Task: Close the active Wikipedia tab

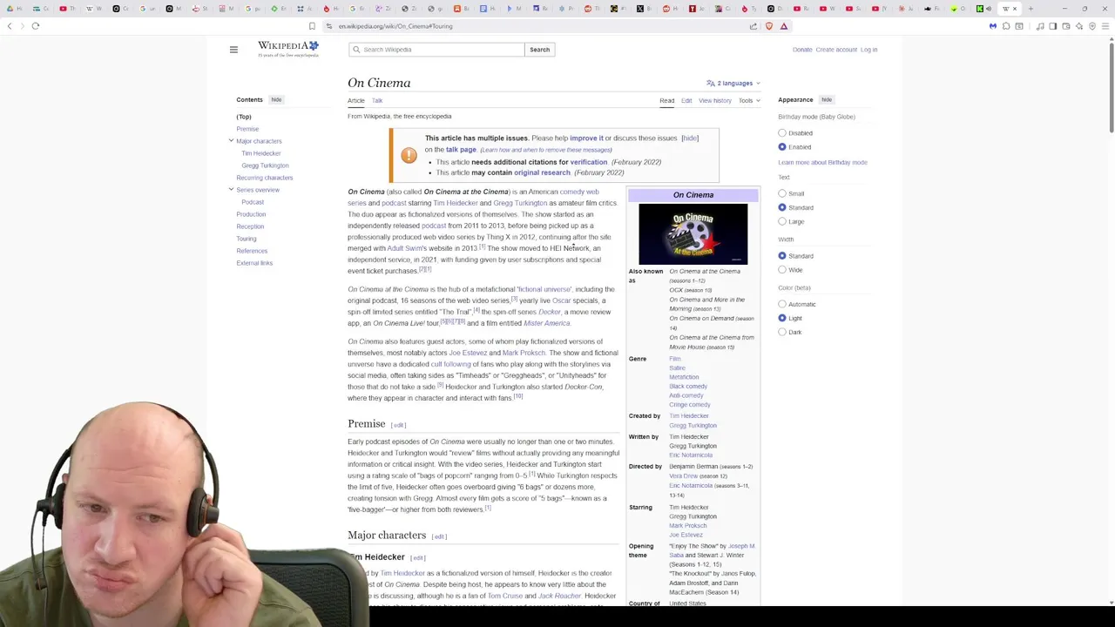Action: coord(1015,9)
